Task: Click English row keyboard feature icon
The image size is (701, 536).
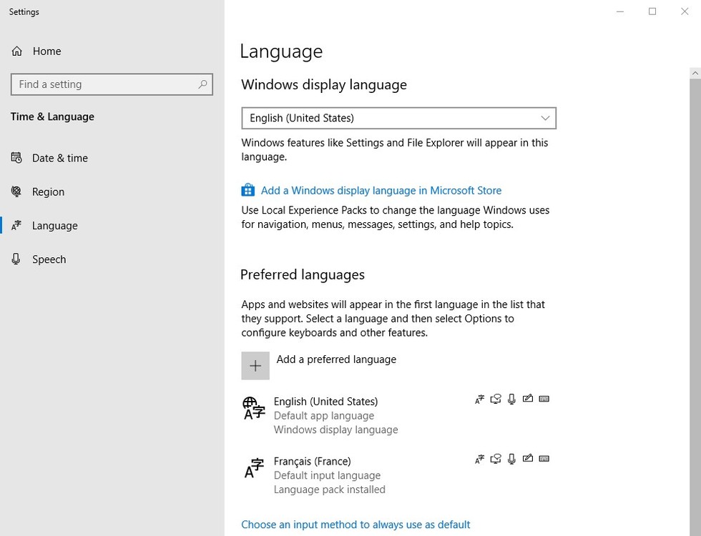Action: tap(544, 399)
